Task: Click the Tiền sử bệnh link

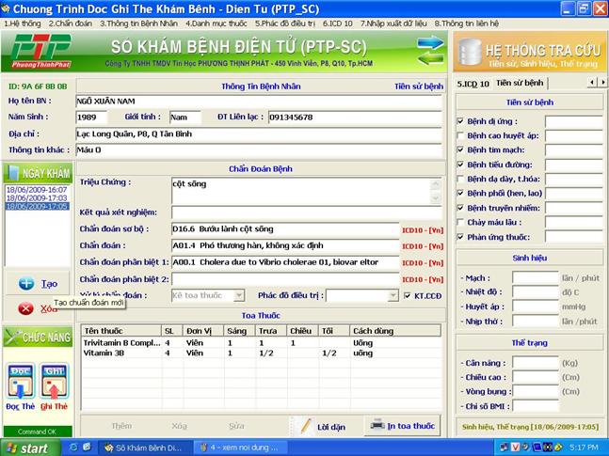Action: click(418, 86)
